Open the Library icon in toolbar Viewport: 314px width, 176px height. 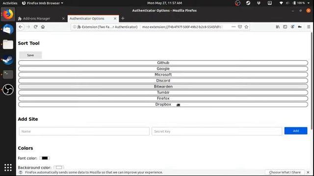point(278,27)
